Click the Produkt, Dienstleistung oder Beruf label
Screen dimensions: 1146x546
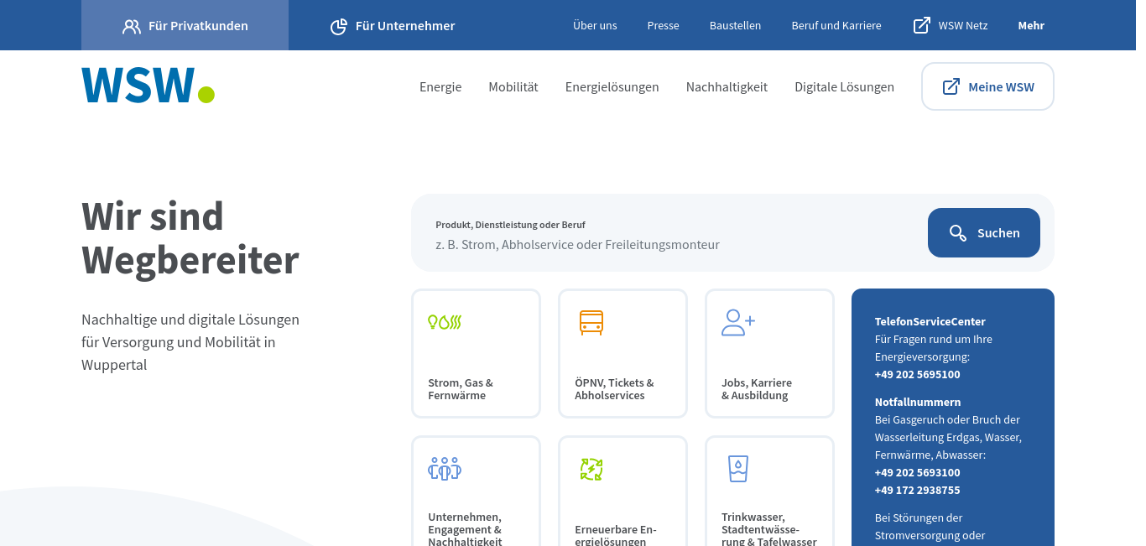tap(510, 225)
